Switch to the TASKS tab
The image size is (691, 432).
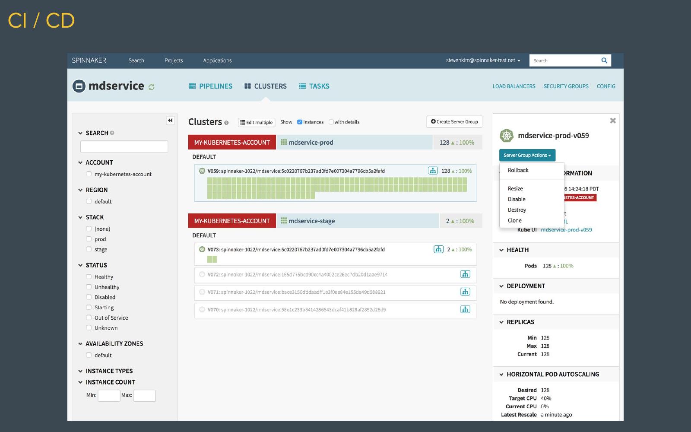(314, 86)
